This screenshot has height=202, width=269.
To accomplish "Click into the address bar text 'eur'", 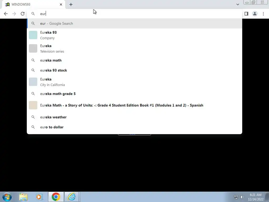I will click(43, 14).
